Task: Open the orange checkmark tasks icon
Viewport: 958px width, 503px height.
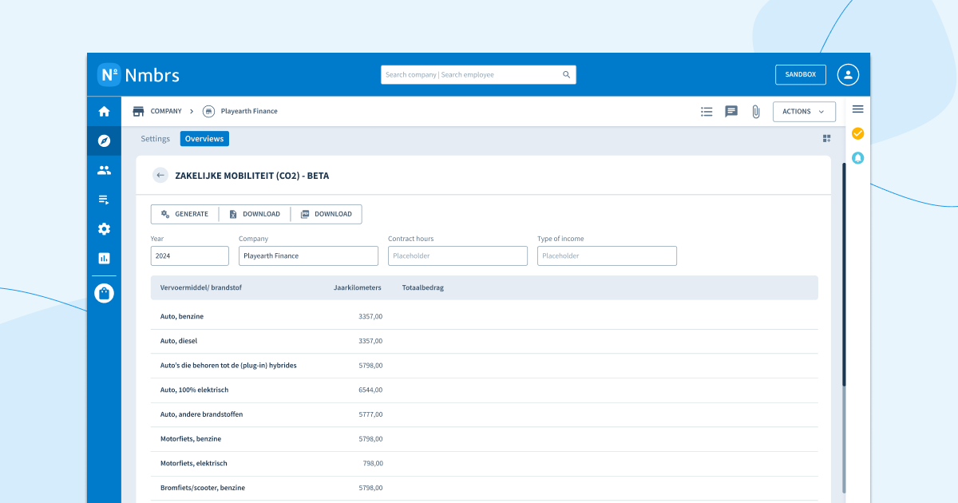Action: 858,133
